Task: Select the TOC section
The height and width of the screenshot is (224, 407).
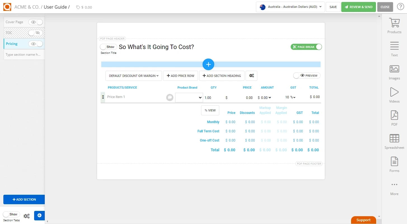Action: click(9, 33)
